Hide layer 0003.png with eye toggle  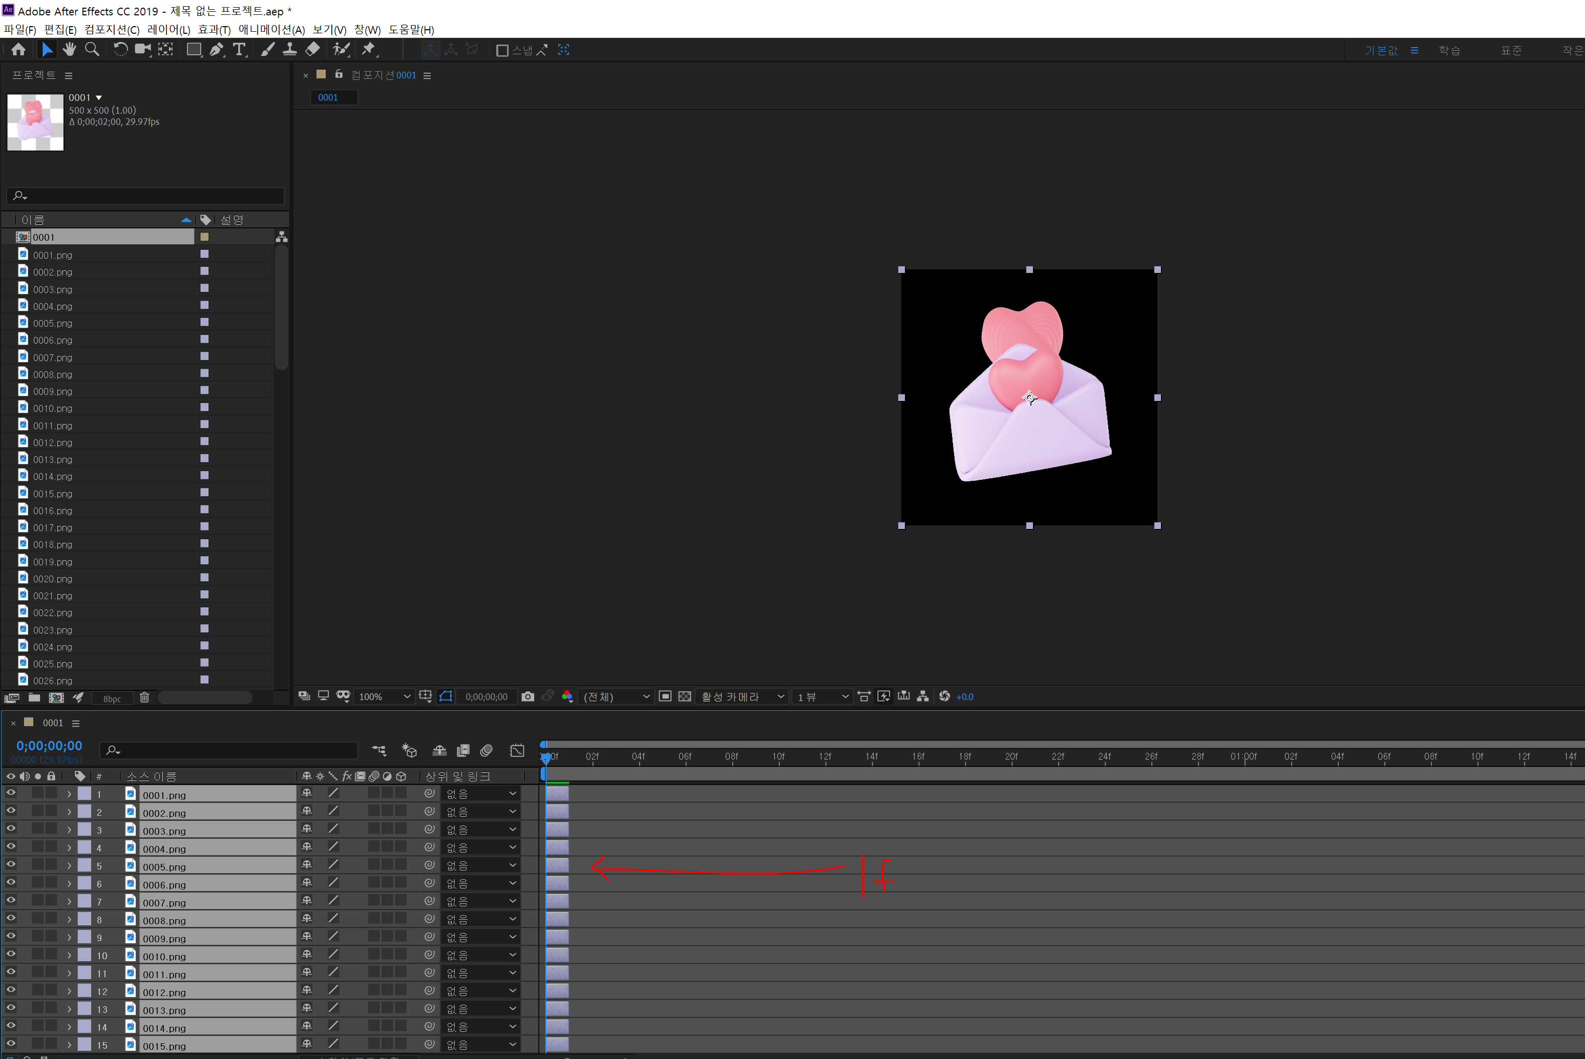(11, 829)
